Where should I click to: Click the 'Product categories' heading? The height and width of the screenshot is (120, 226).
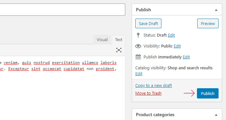[x=155, y=115]
